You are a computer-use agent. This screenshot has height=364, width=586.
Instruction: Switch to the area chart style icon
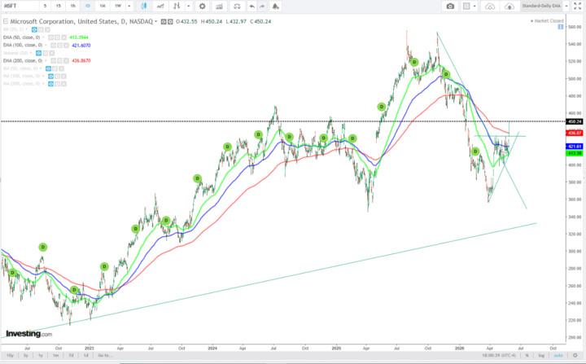point(160,6)
